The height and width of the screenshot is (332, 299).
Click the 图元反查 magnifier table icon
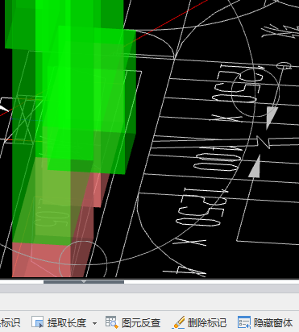[112, 322]
